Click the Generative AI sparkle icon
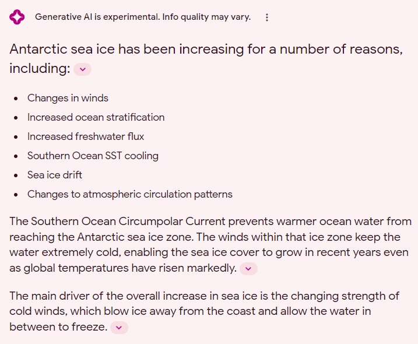This screenshot has height=344, width=418. tap(17, 17)
